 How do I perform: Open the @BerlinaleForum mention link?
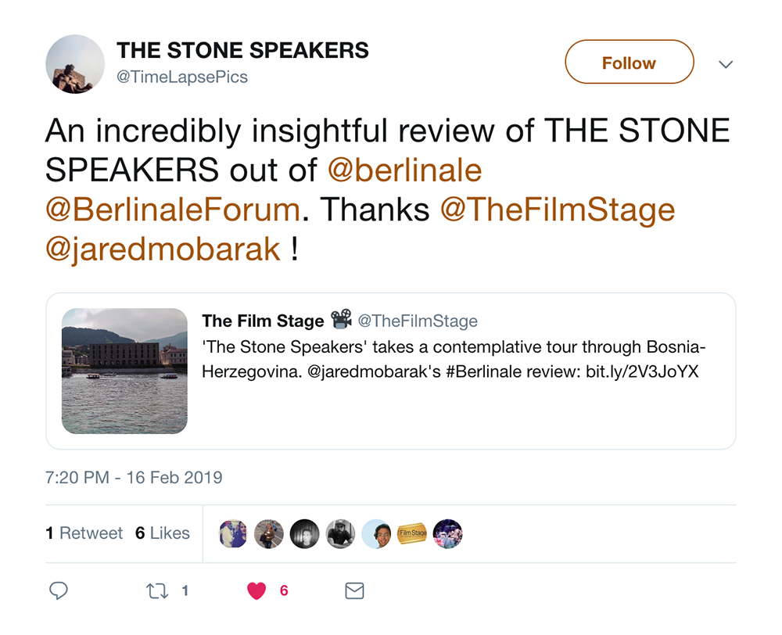pos(173,210)
